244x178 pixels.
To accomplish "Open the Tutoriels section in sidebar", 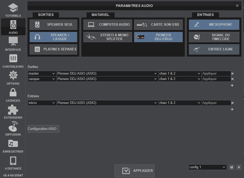I will point(13,10).
